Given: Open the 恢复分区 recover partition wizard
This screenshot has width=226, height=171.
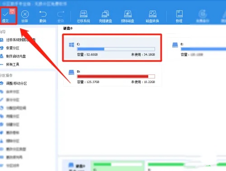Looking at the screenshot, I should [10, 48].
